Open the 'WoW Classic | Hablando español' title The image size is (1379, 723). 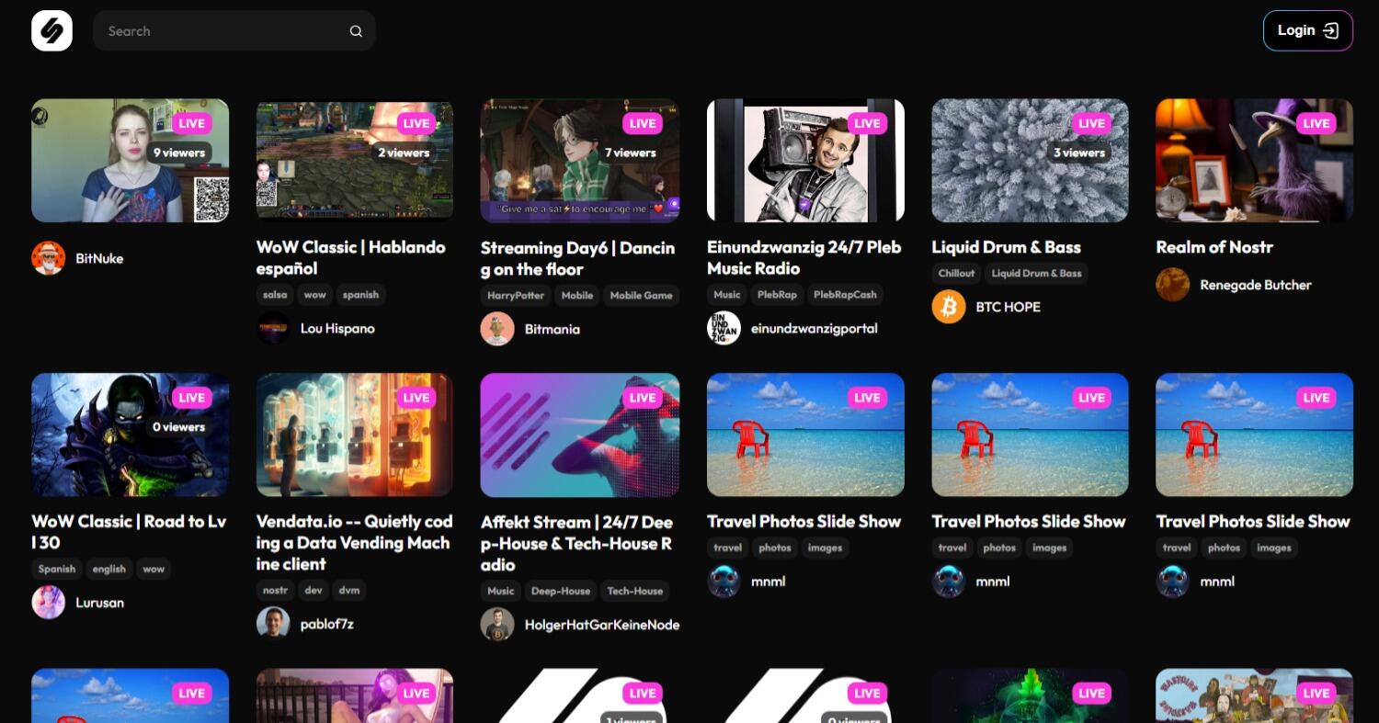point(351,258)
